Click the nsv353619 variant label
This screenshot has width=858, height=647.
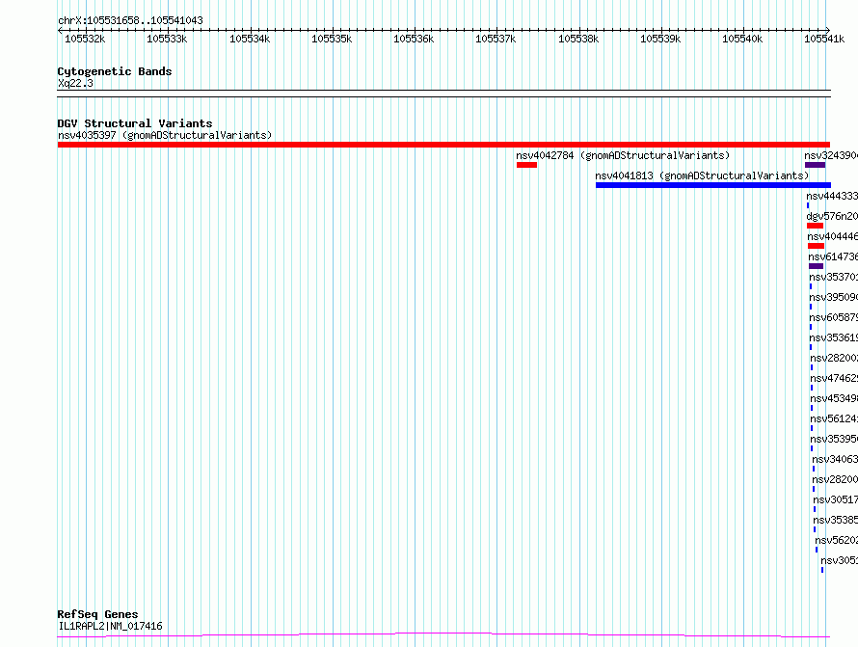833,337
